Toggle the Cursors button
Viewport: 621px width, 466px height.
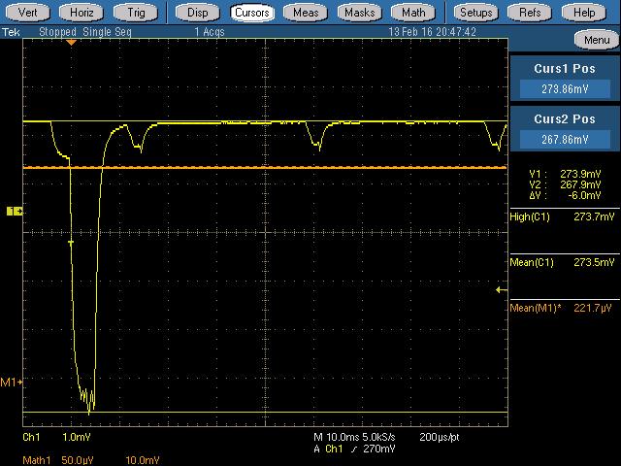pos(250,13)
